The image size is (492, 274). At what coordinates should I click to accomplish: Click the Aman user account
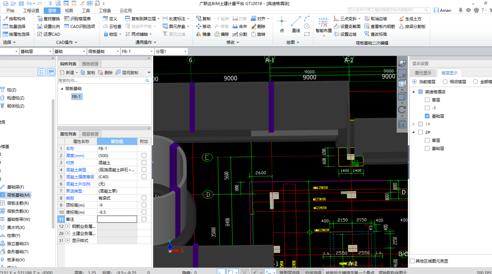(443, 10)
